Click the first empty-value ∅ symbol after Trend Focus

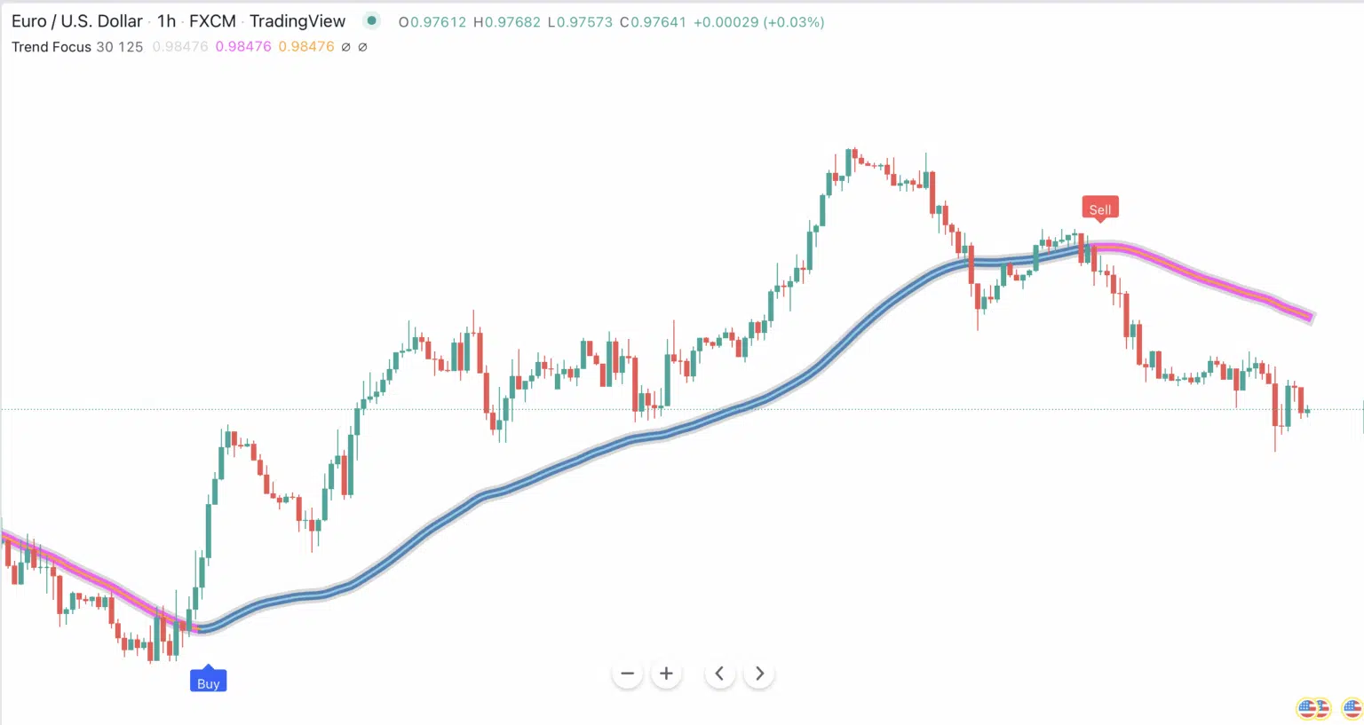click(346, 47)
